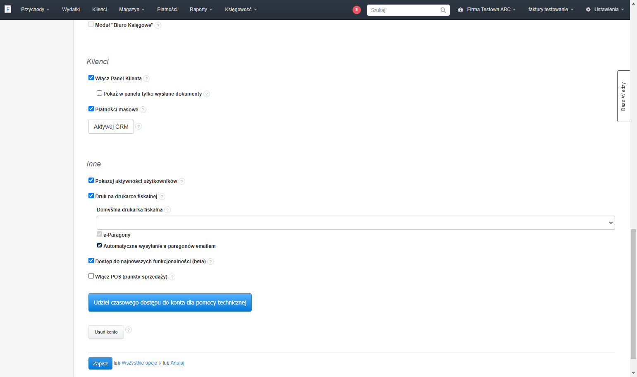Expand the Magazyn menu
The width and height of the screenshot is (637, 377).
click(132, 10)
